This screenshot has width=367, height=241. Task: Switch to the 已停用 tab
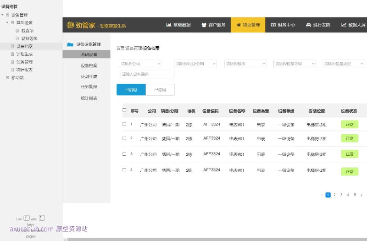(160, 90)
